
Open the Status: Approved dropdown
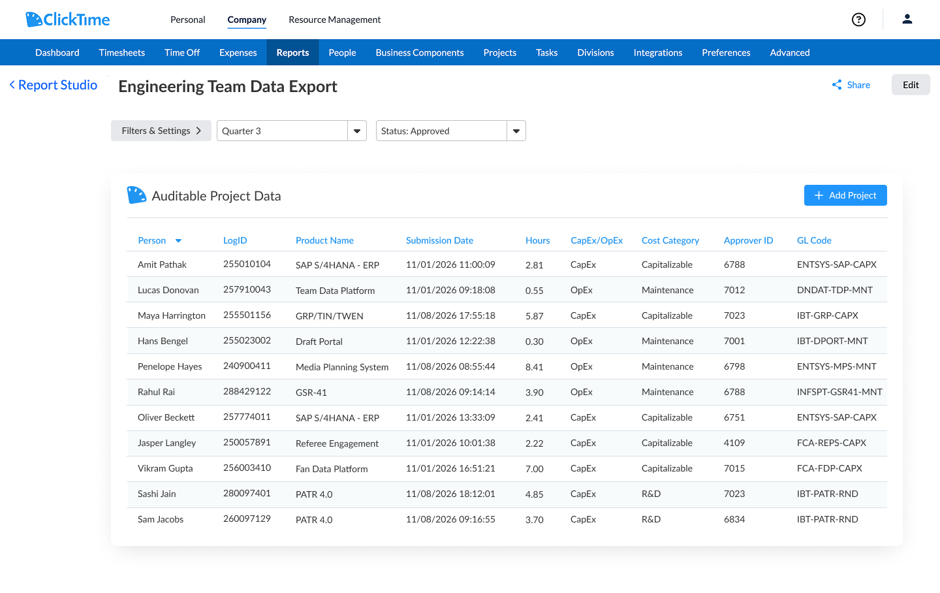coord(516,131)
